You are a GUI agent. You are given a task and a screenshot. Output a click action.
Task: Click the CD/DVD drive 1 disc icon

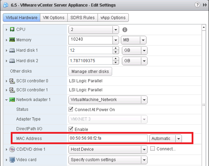tap(12, 149)
